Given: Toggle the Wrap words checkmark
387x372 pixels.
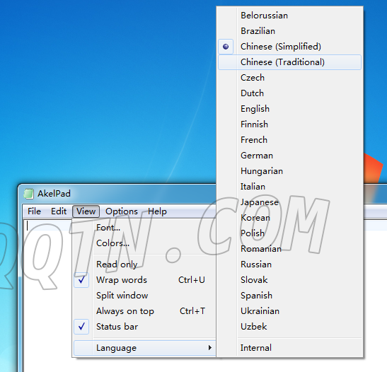Looking at the screenshot, I should point(81,280).
